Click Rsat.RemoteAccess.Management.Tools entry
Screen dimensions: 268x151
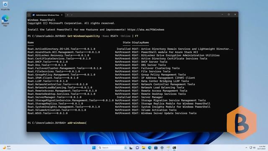click(x=62, y=91)
